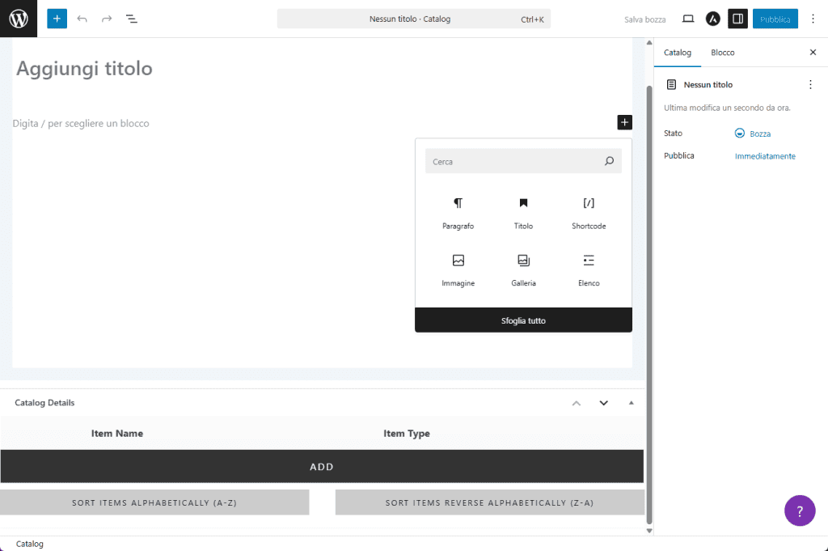This screenshot has width=828, height=551.
Task: Open the Bozza status option
Action: pos(759,134)
